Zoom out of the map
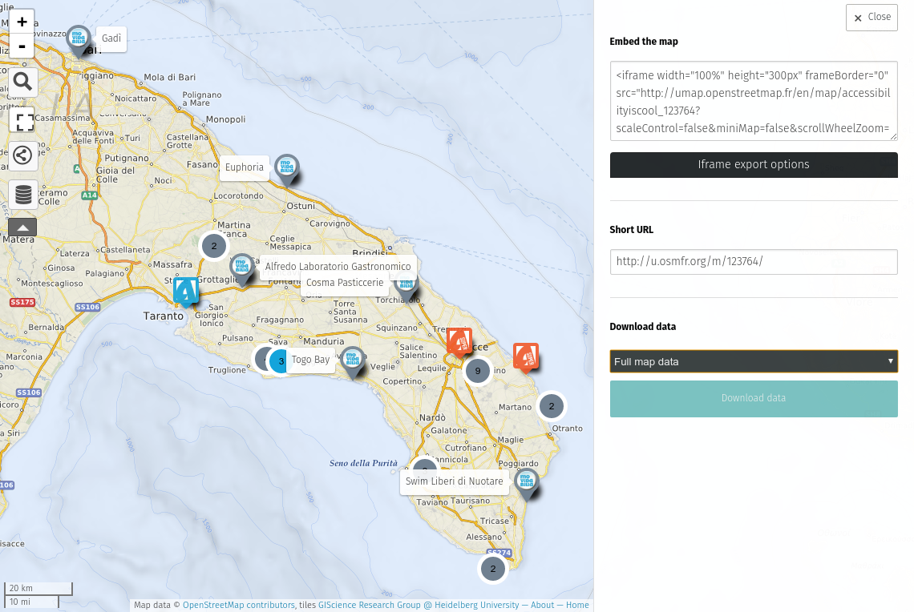Viewport: 914px width, 612px height. (22, 46)
